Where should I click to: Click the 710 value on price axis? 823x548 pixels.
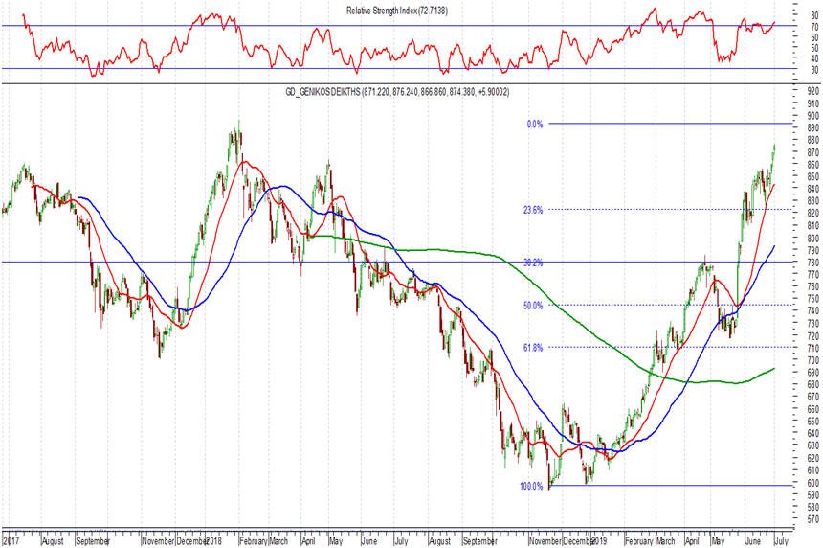(x=813, y=348)
